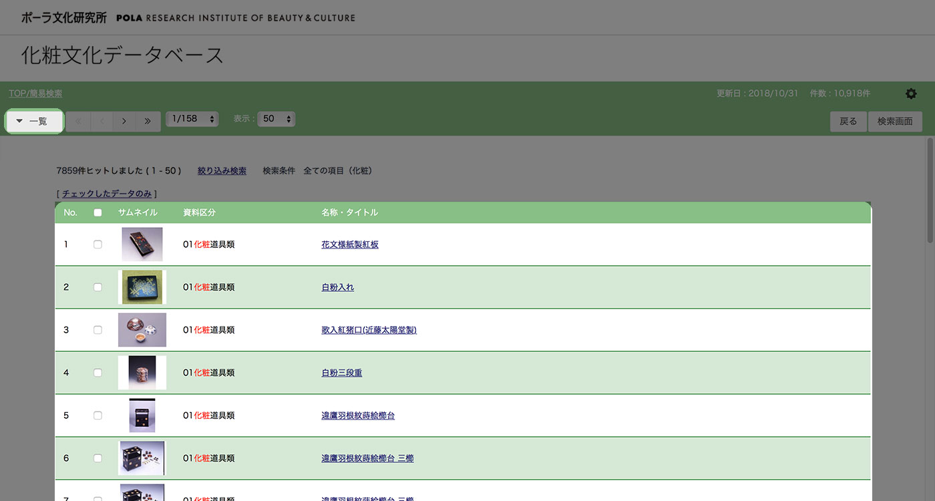Click 01化粧道具類 category in row 1
The width and height of the screenshot is (935, 501).
pos(208,244)
